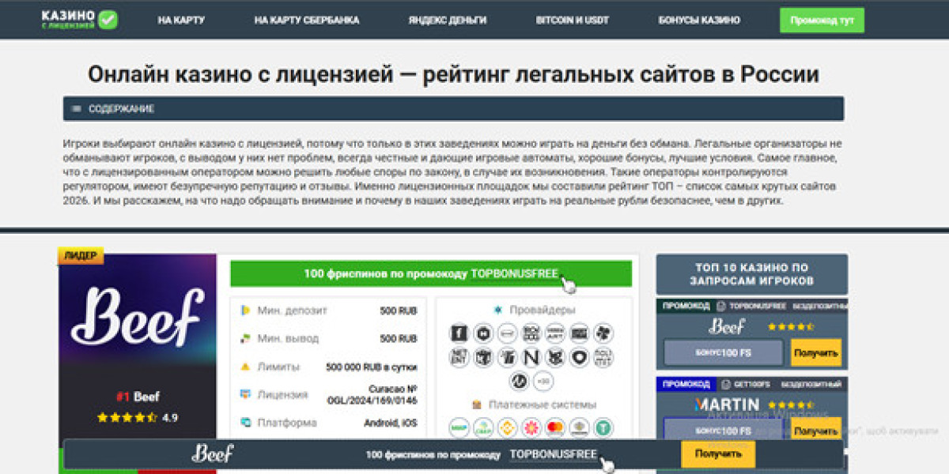Select the NetEnt provider icon
The height and width of the screenshot is (474, 949).
[x=459, y=357]
